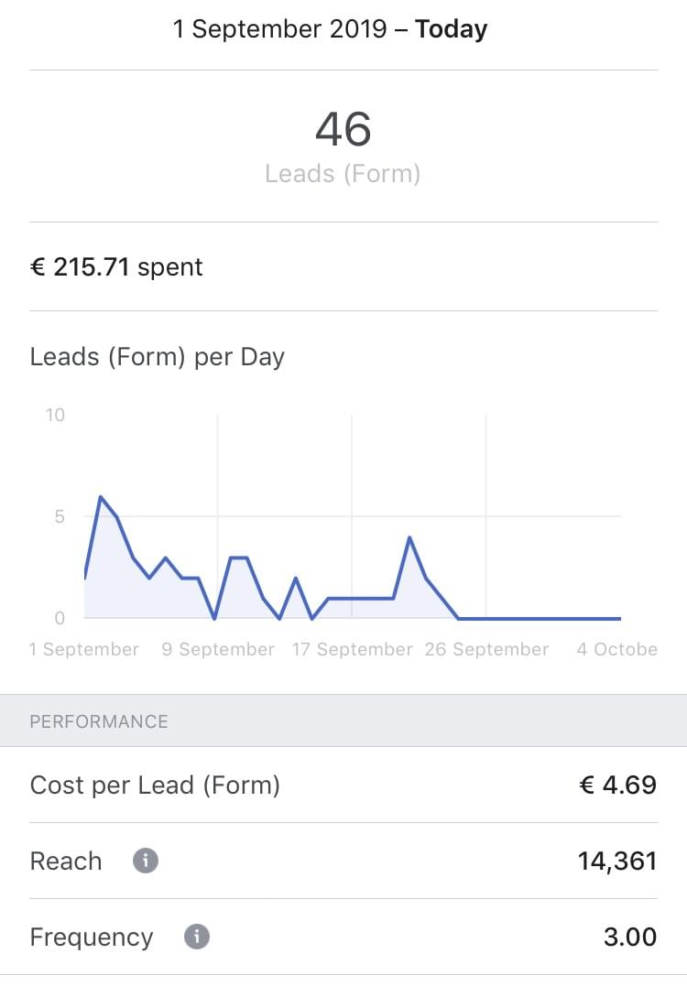Tap the "Leads (Form) per Day" chart heading
The height and width of the screenshot is (986, 687).
point(158,357)
